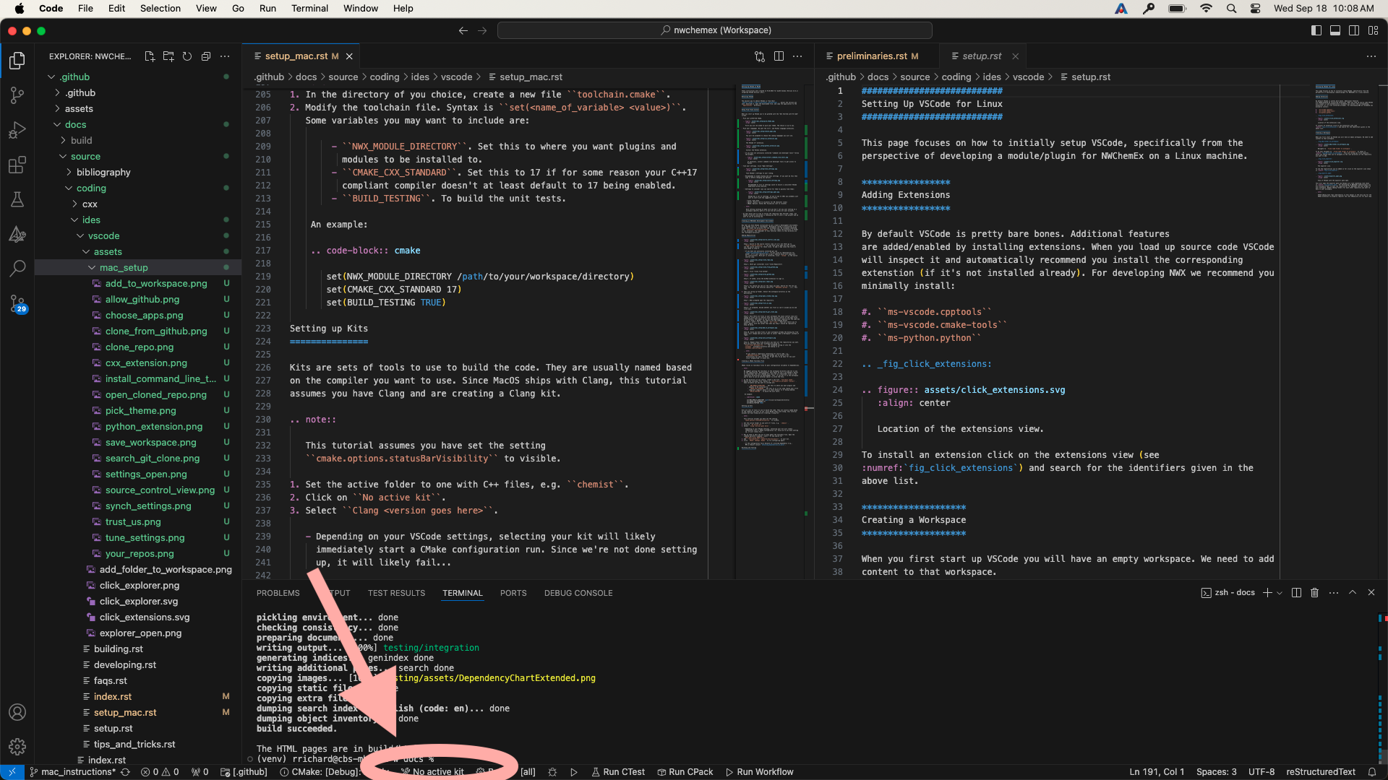This screenshot has height=780, width=1388.
Task: Open the Search view in the activity bar
Action: (x=17, y=269)
